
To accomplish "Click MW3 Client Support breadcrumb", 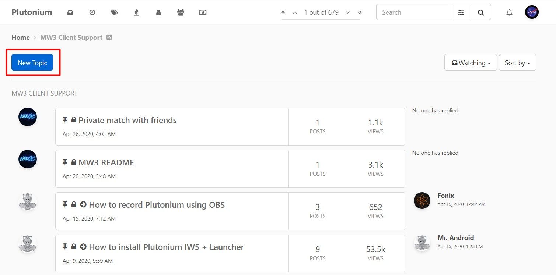I will 71,37.
